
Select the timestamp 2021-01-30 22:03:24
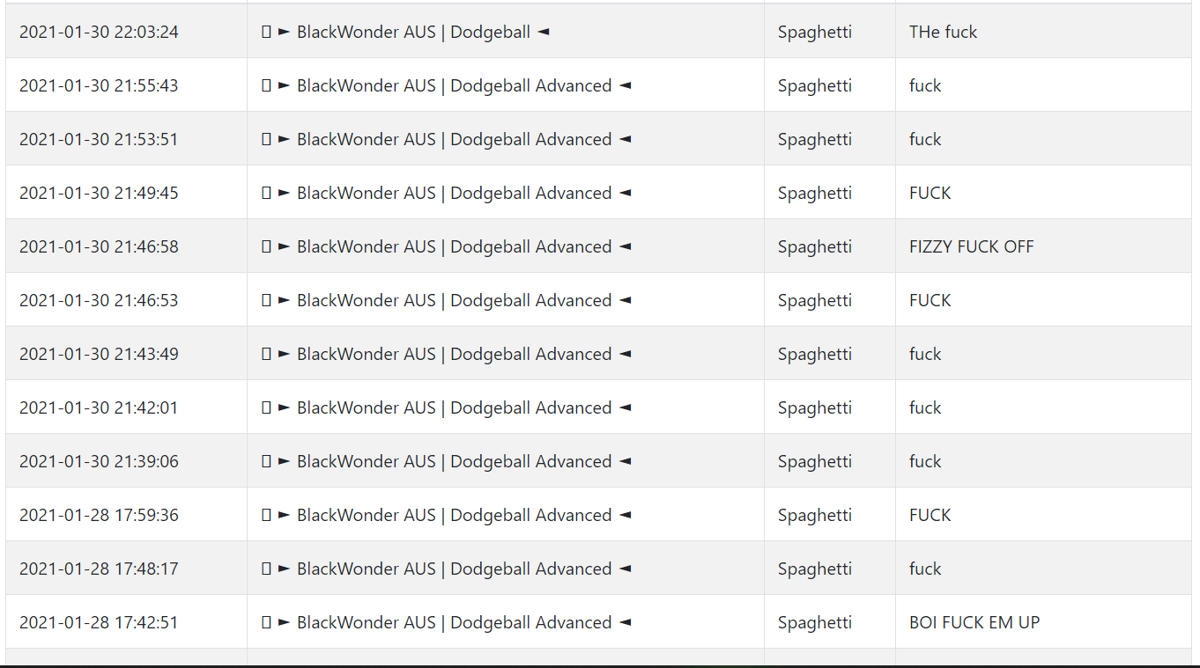99,32
